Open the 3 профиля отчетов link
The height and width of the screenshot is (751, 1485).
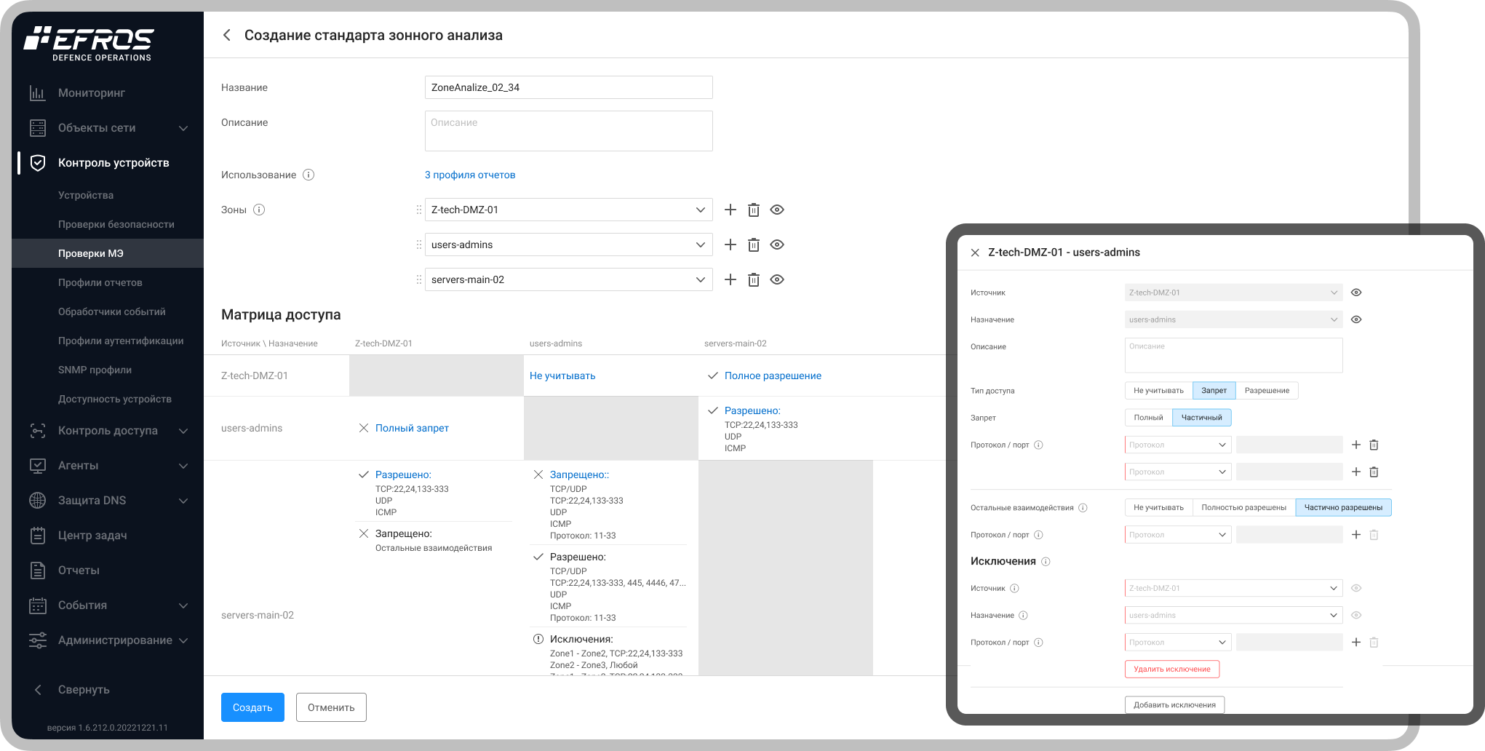point(470,175)
